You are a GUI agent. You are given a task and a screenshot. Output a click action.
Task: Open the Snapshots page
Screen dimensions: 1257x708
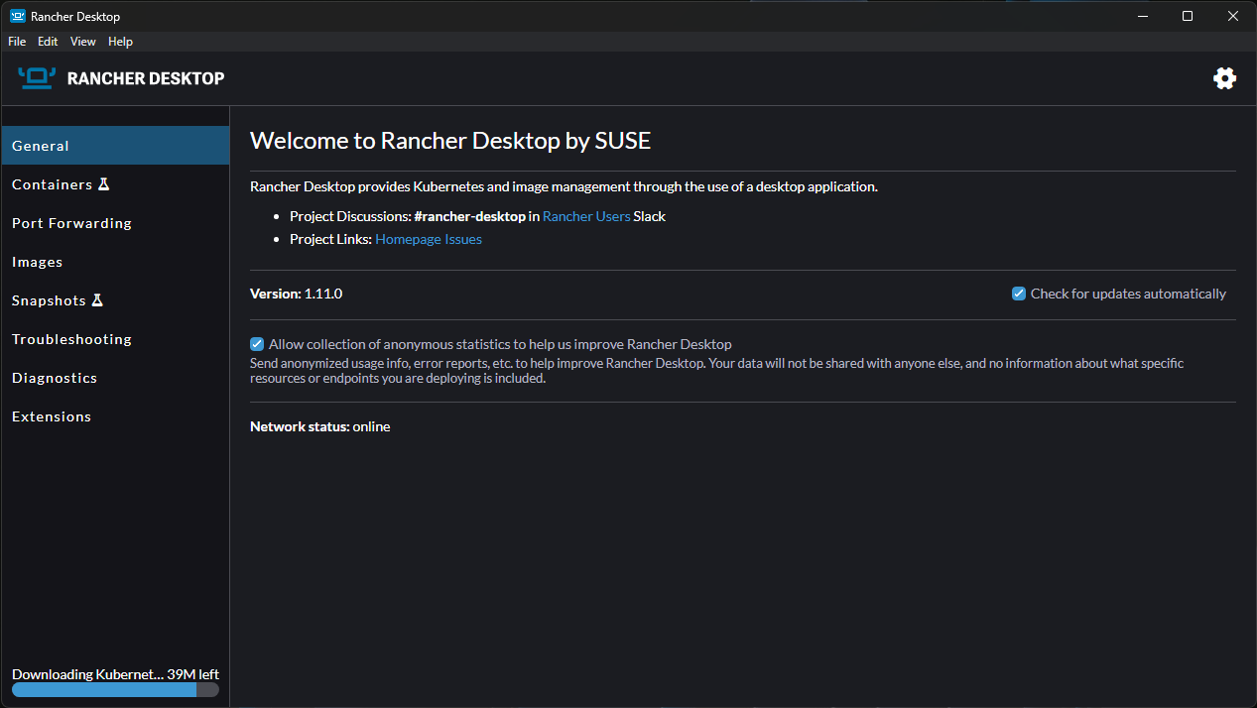pyautogui.click(x=115, y=300)
